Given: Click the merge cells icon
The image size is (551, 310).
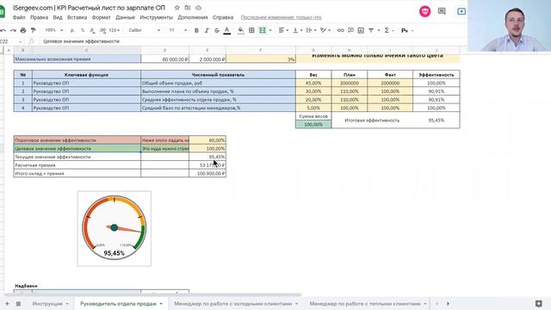Looking at the screenshot, I should (263, 31).
